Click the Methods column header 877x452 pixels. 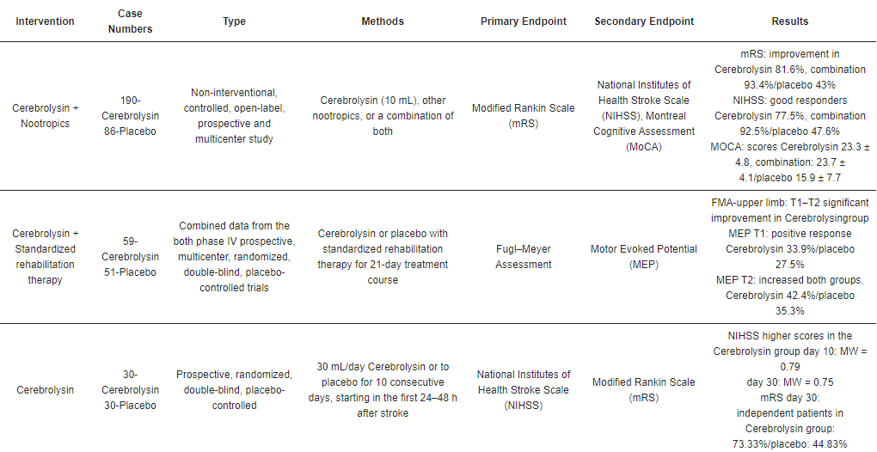click(383, 21)
